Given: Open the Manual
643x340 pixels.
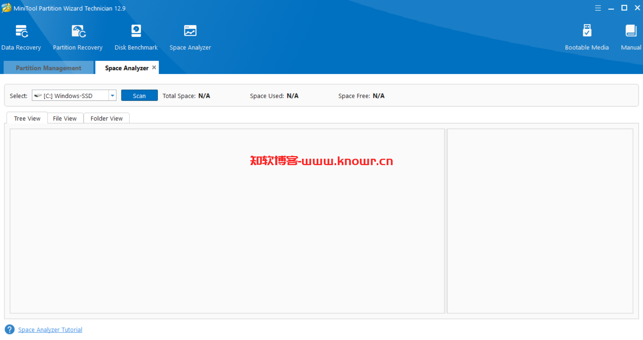Looking at the screenshot, I should (x=631, y=37).
